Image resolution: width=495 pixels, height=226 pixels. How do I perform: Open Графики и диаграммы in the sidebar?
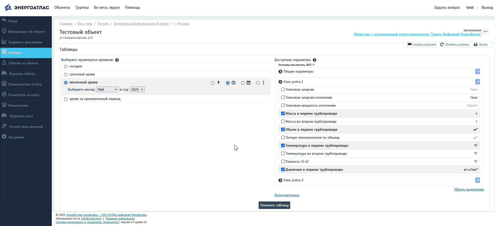25,42
